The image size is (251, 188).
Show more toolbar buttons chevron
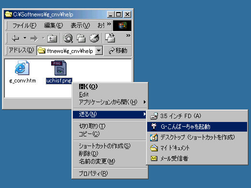pyautogui.click(x=128, y=35)
